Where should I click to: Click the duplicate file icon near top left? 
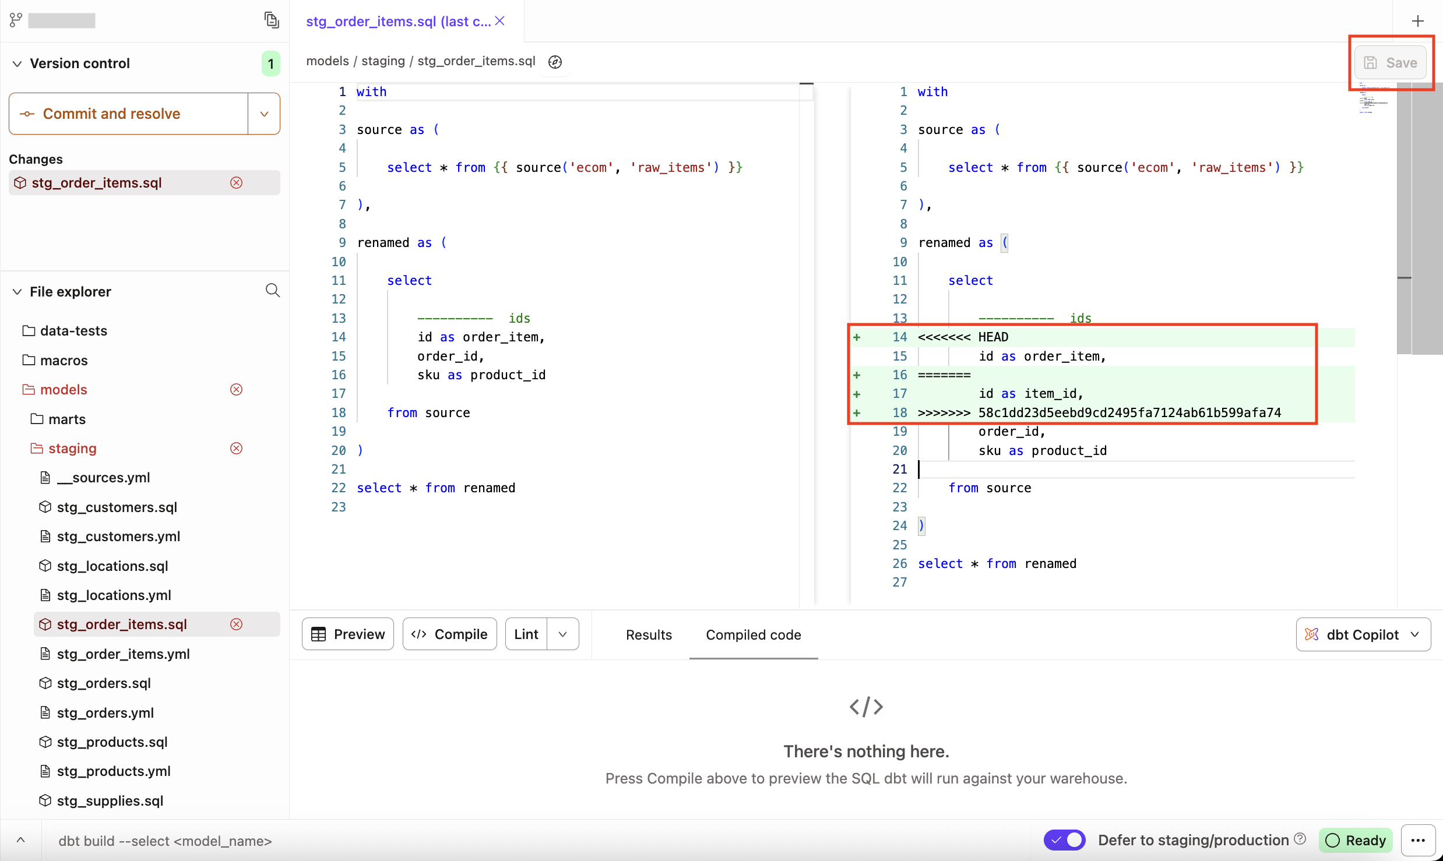pyautogui.click(x=272, y=19)
